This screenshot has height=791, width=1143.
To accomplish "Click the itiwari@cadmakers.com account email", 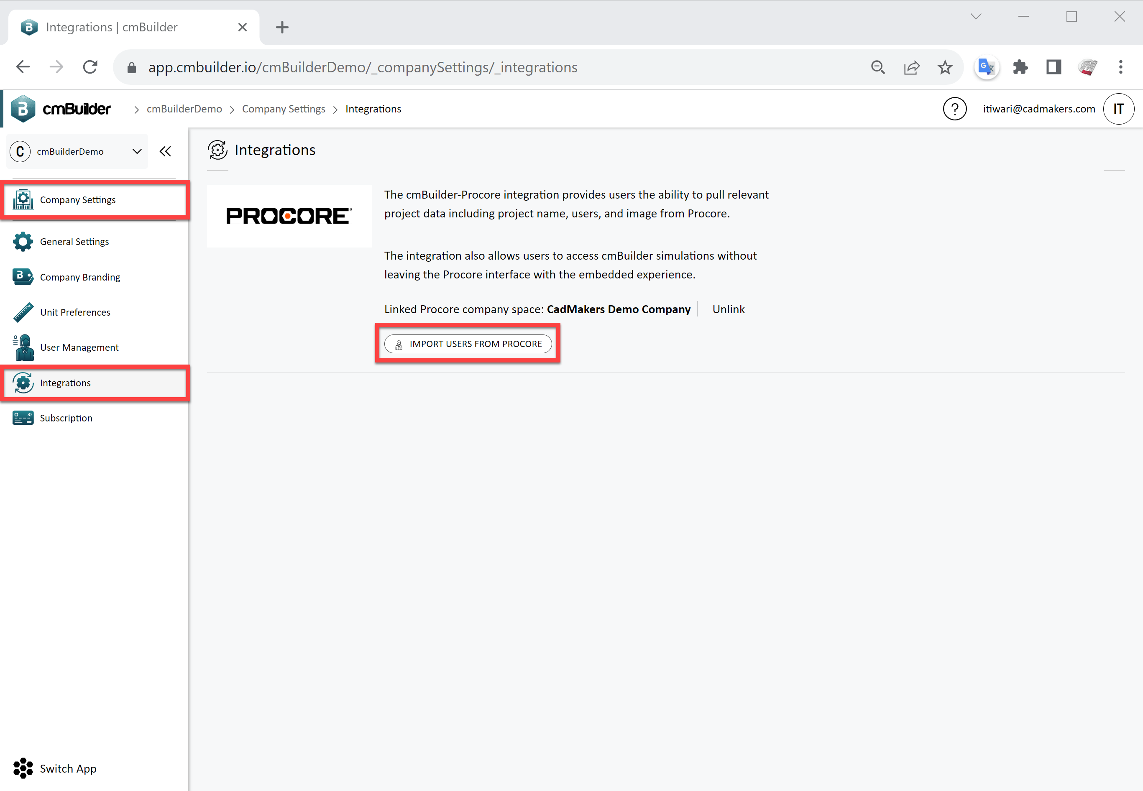I will [1039, 109].
